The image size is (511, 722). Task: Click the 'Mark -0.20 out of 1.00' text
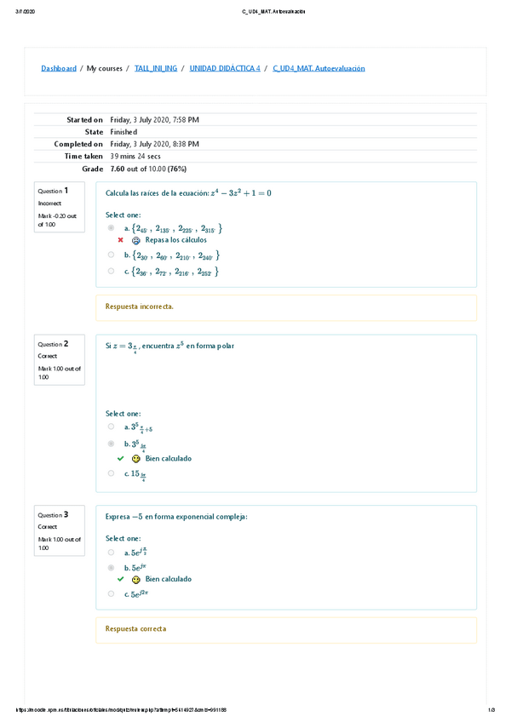57,221
